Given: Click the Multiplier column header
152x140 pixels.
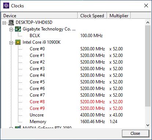Looking at the screenshot, I should point(119,15).
